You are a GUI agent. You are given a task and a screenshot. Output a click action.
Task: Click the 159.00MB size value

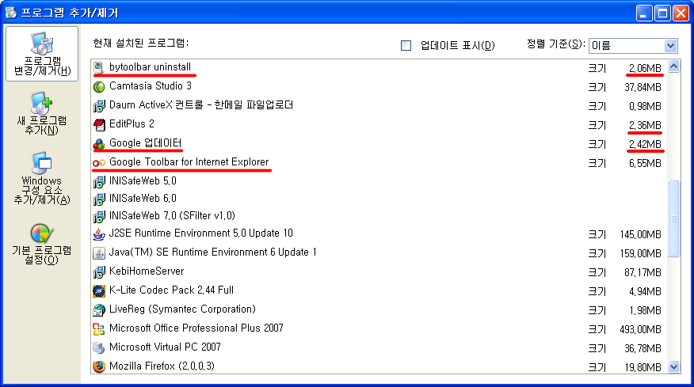[x=641, y=254]
